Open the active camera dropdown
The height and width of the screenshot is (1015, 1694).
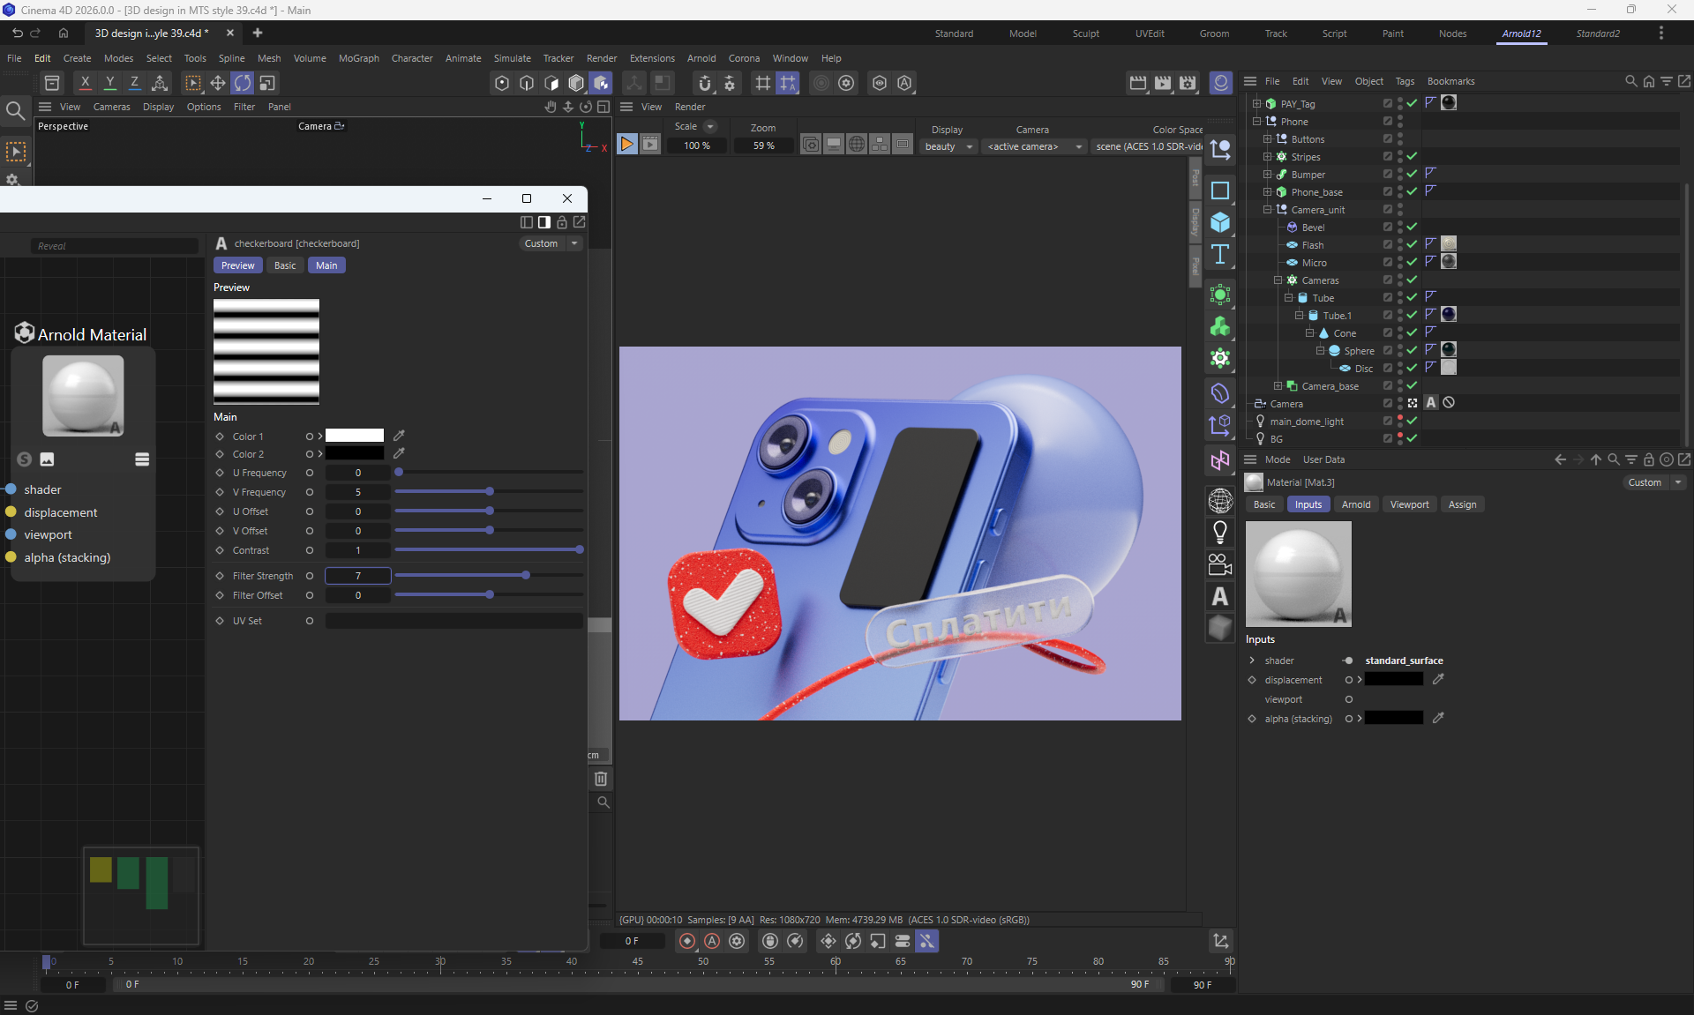tap(1033, 146)
